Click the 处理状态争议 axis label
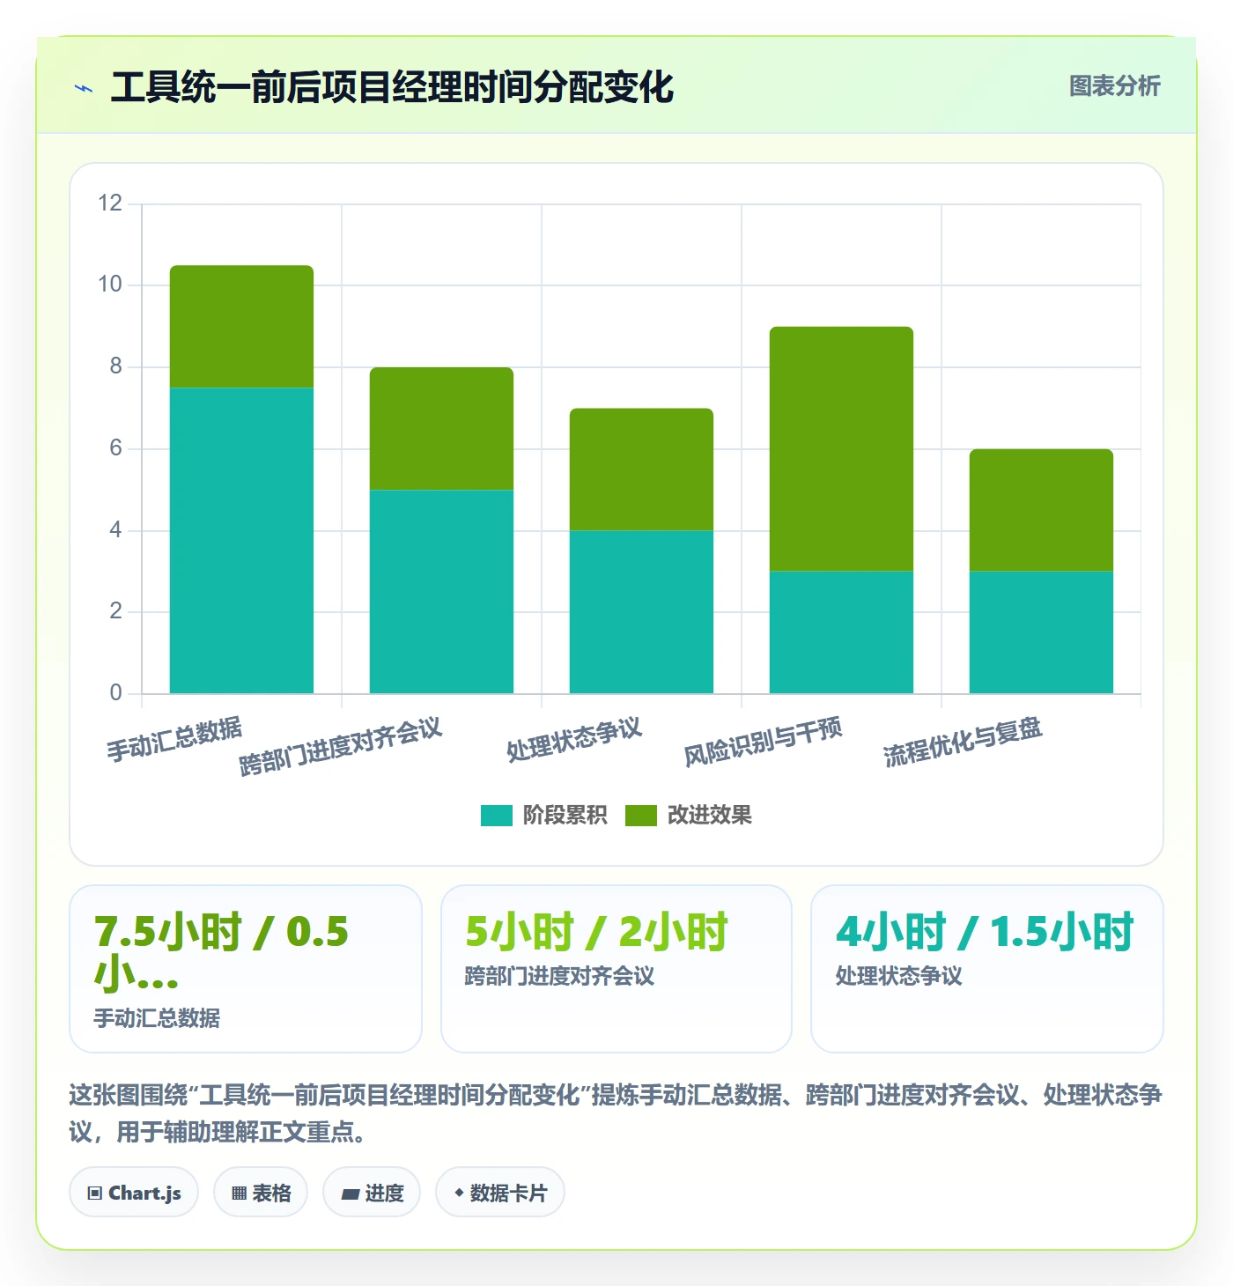Image resolution: width=1233 pixels, height=1286 pixels. click(x=574, y=739)
